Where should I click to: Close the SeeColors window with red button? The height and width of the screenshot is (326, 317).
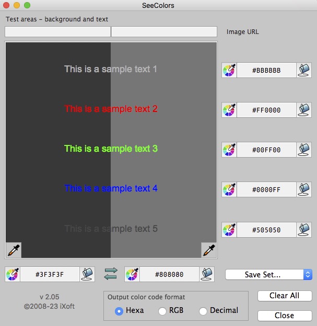6,5
